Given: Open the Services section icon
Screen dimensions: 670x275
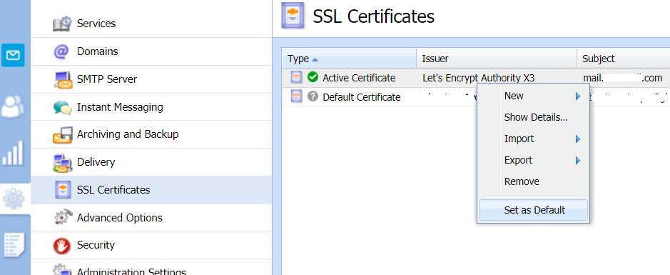Looking at the screenshot, I should point(62,24).
